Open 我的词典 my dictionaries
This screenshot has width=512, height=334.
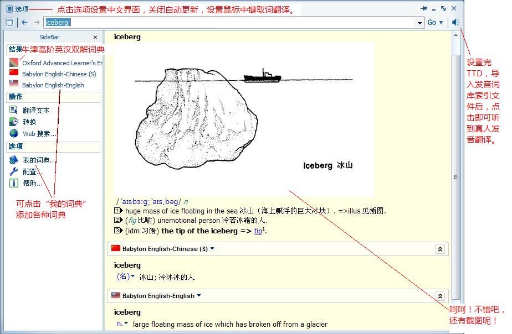coord(39,160)
